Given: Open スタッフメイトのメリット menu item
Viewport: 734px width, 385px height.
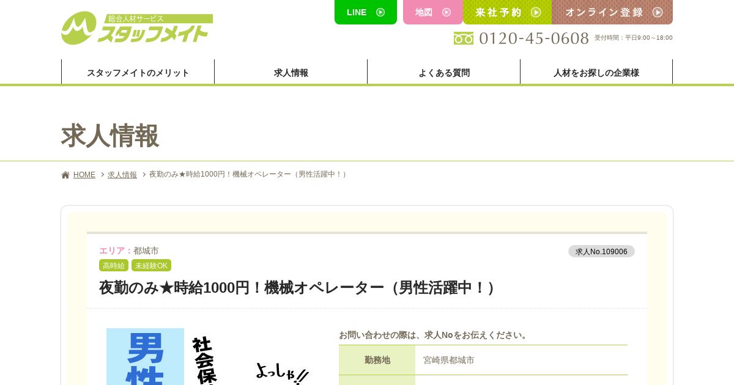Looking at the screenshot, I should point(138,73).
